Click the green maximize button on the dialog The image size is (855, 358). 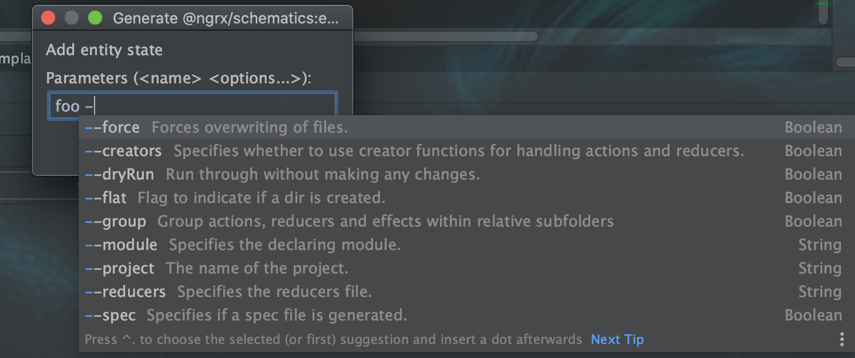coord(95,18)
